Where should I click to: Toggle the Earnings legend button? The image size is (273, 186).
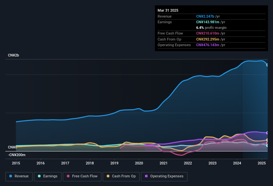pos(48,176)
